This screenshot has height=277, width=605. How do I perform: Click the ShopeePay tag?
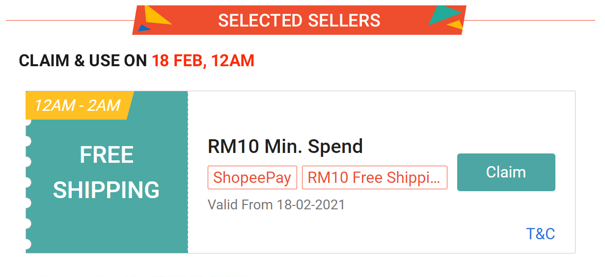[252, 177]
